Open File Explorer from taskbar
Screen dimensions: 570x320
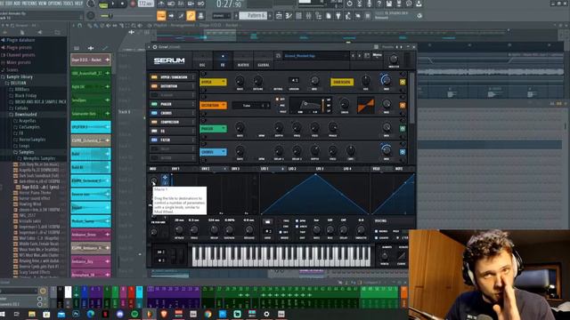click(32, 314)
